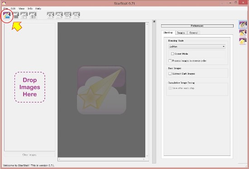249x169 pixels.
Task: Click the Open Dark Frames toolbar icon
Action: point(15,15)
